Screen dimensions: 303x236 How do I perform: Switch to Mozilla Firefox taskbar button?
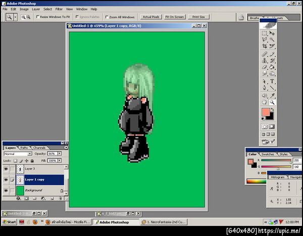[68, 222]
